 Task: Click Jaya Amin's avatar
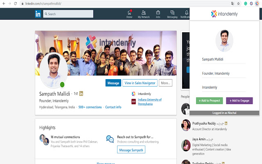pos(186,146)
